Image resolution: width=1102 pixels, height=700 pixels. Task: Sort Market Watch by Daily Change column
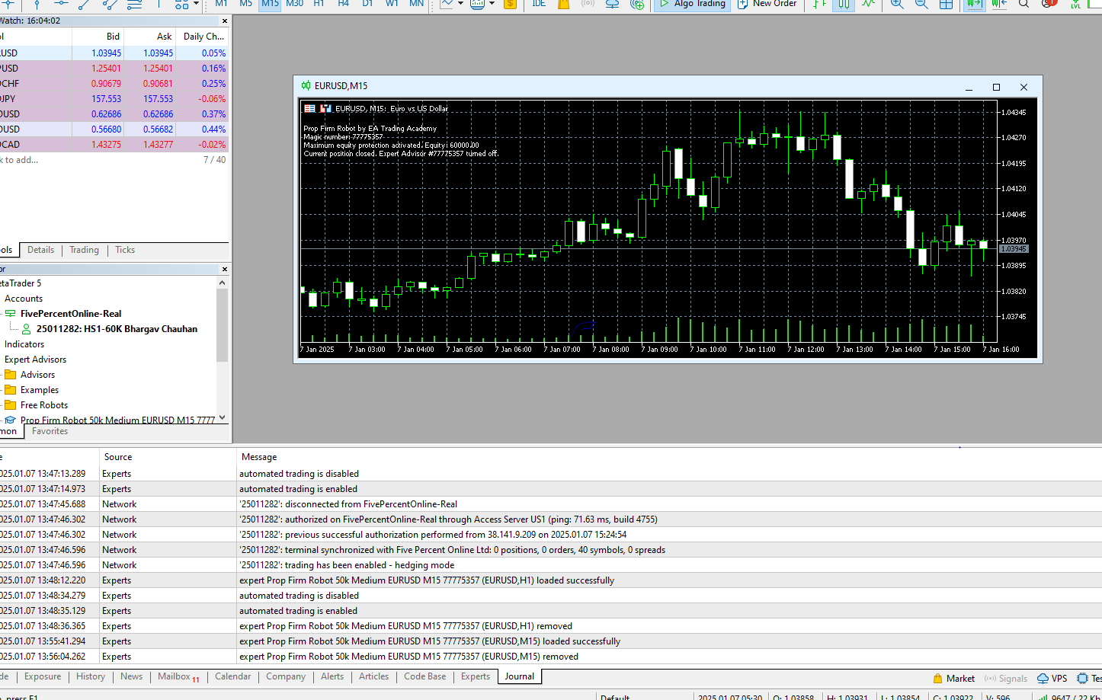(x=203, y=36)
